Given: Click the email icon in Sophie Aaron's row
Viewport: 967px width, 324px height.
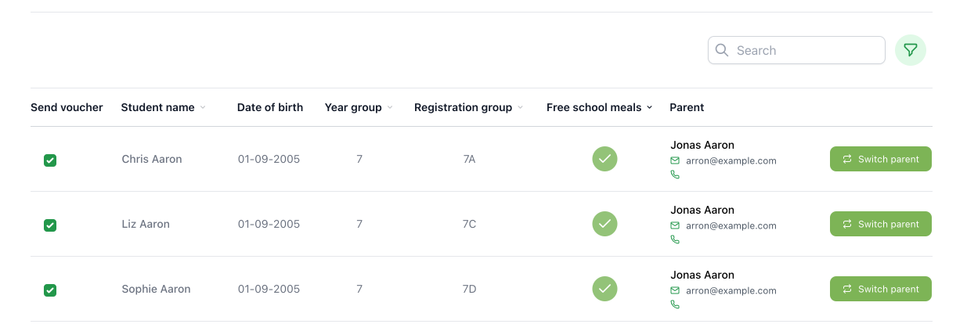Looking at the screenshot, I should coord(675,290).
